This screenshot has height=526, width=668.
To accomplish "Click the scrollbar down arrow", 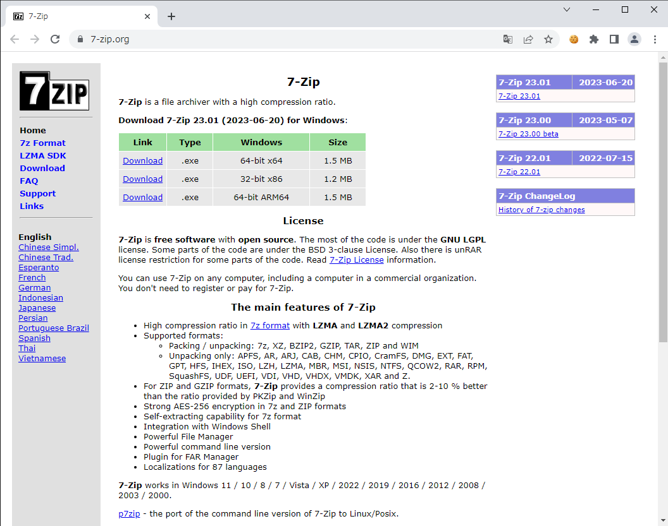I will click(x=663, y=520).
